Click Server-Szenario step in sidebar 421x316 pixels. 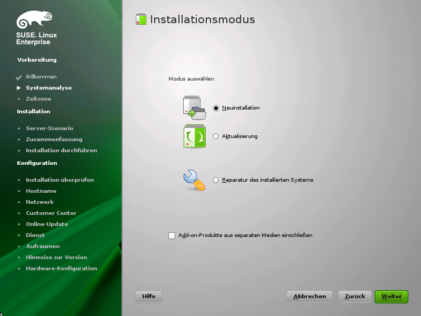click(49, 128)
